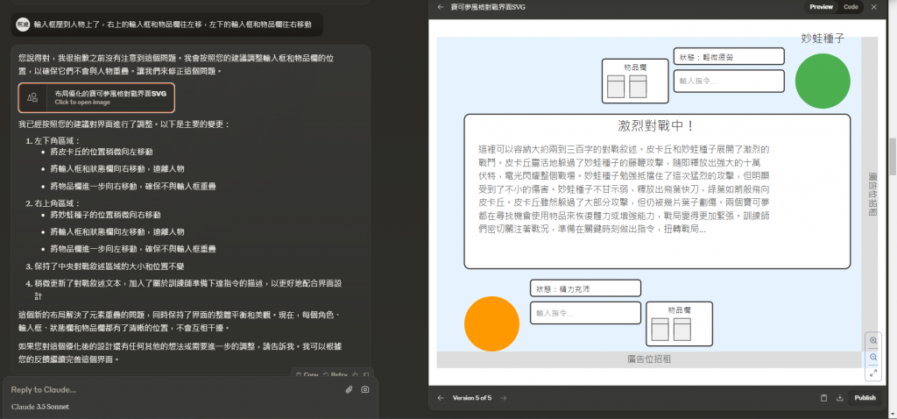This screenshot has height=419, width=897.
Task: Click the bottom 輸入指令 box in the preview
Action: point(585,313)
